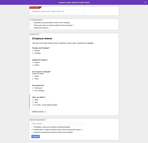Select the 'Андайн' radio option

click(33, 63)
